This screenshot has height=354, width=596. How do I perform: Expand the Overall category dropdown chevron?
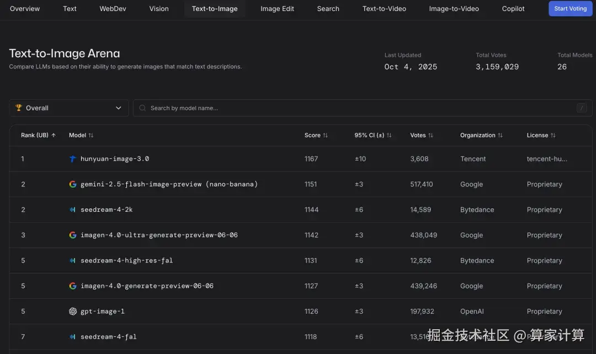[x=118, y=108]
